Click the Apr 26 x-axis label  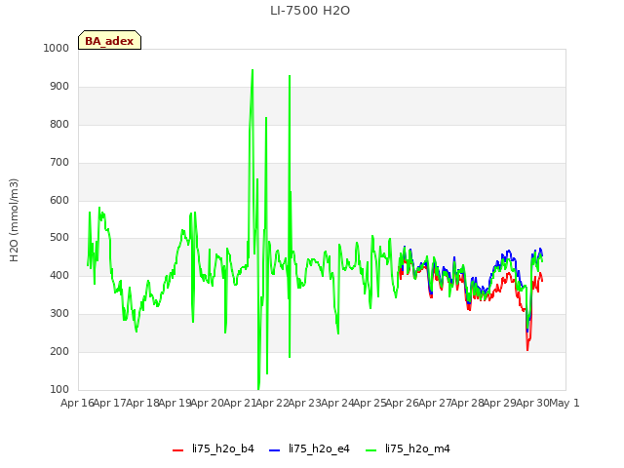(403, 403)
